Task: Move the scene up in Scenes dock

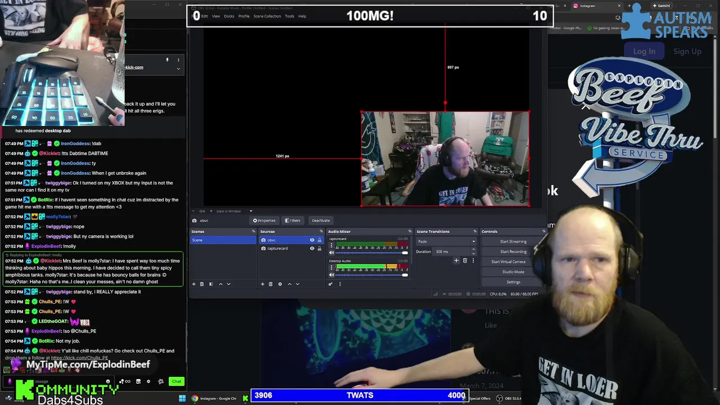Action: [x=220, y=284]
